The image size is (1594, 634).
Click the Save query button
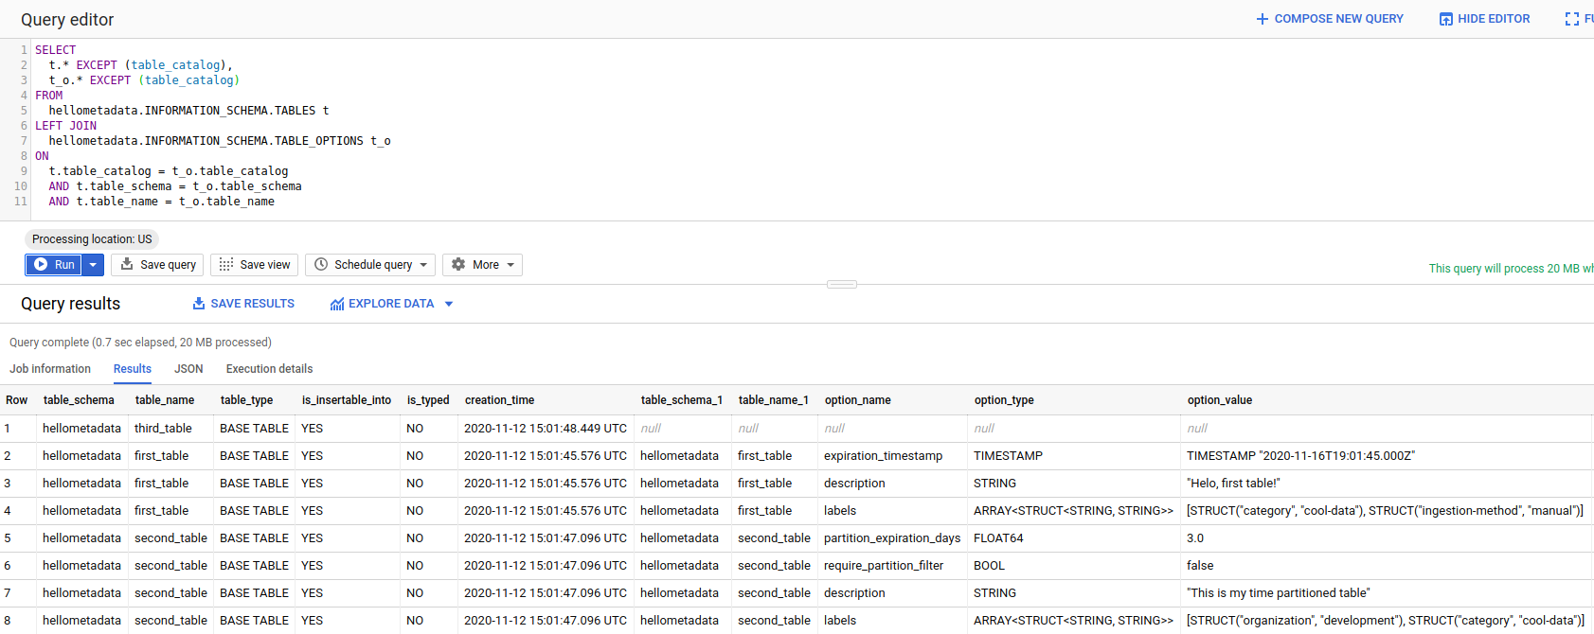(x=157, y=265)
